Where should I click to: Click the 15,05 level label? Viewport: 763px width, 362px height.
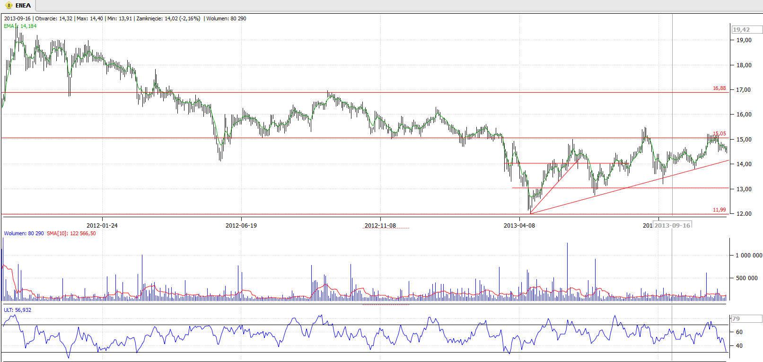(719, 133)
